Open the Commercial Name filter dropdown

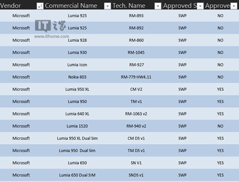(108, 6)
